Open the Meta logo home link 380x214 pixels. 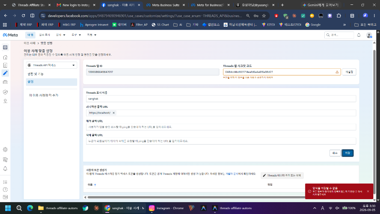(10, 35)
